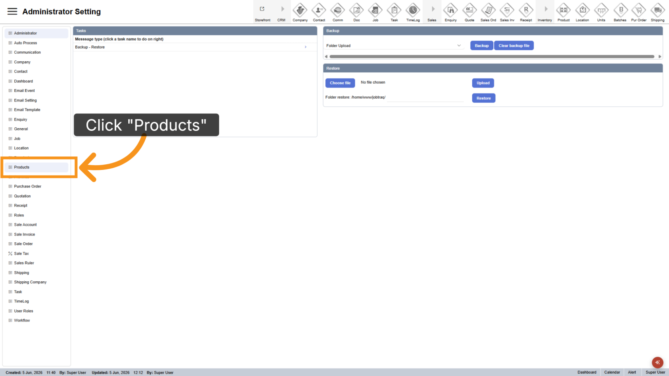Open the Folder Upload dropdown
669x376 pixels.
[x=394, y=46]
